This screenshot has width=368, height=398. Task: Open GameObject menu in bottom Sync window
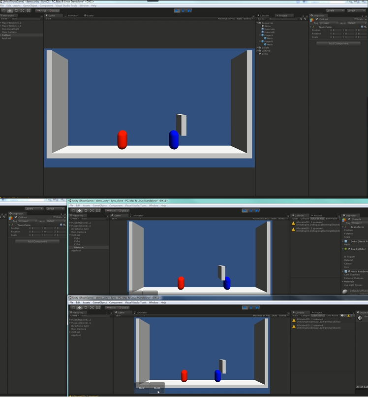pos(99,302)
